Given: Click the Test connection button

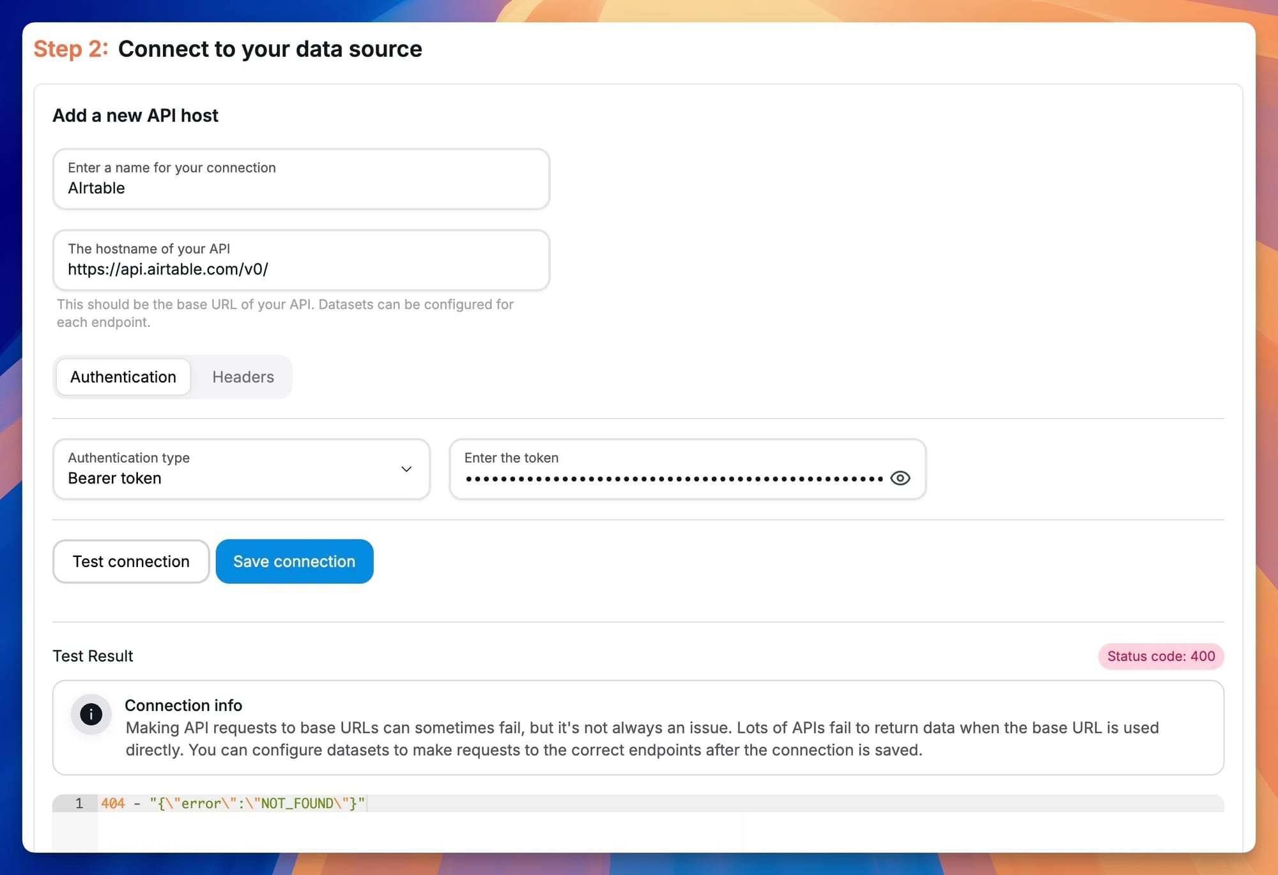Looking at the screenshot, I should 130,561.
